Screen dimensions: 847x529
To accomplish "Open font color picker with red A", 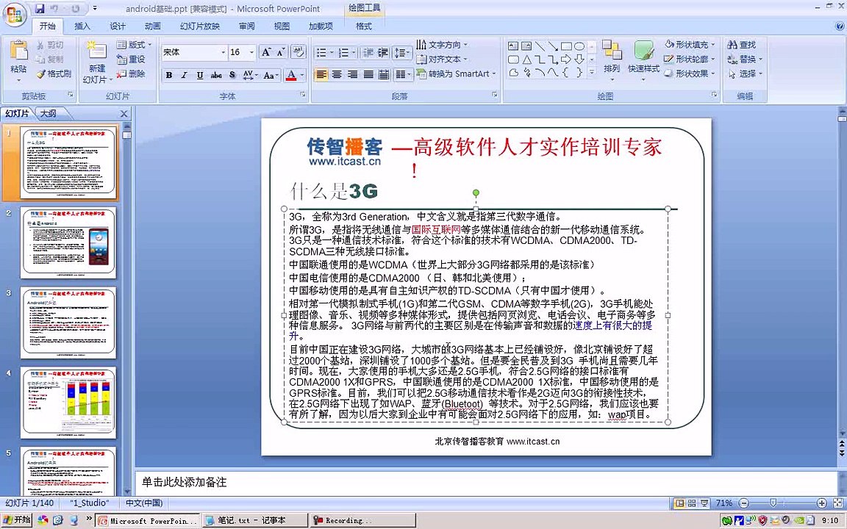I will [x=291, y=75].
